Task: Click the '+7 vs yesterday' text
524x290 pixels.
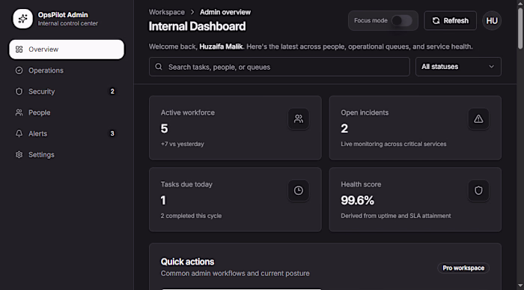Action: coord(183,144)
